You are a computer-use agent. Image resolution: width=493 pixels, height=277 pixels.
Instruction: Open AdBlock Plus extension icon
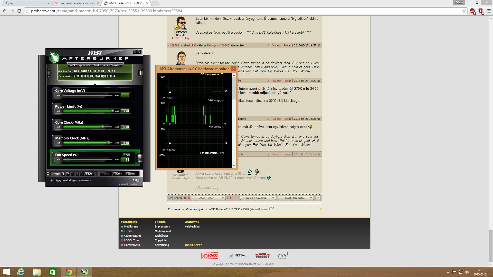pyautogui.click(x=472, y=11)
